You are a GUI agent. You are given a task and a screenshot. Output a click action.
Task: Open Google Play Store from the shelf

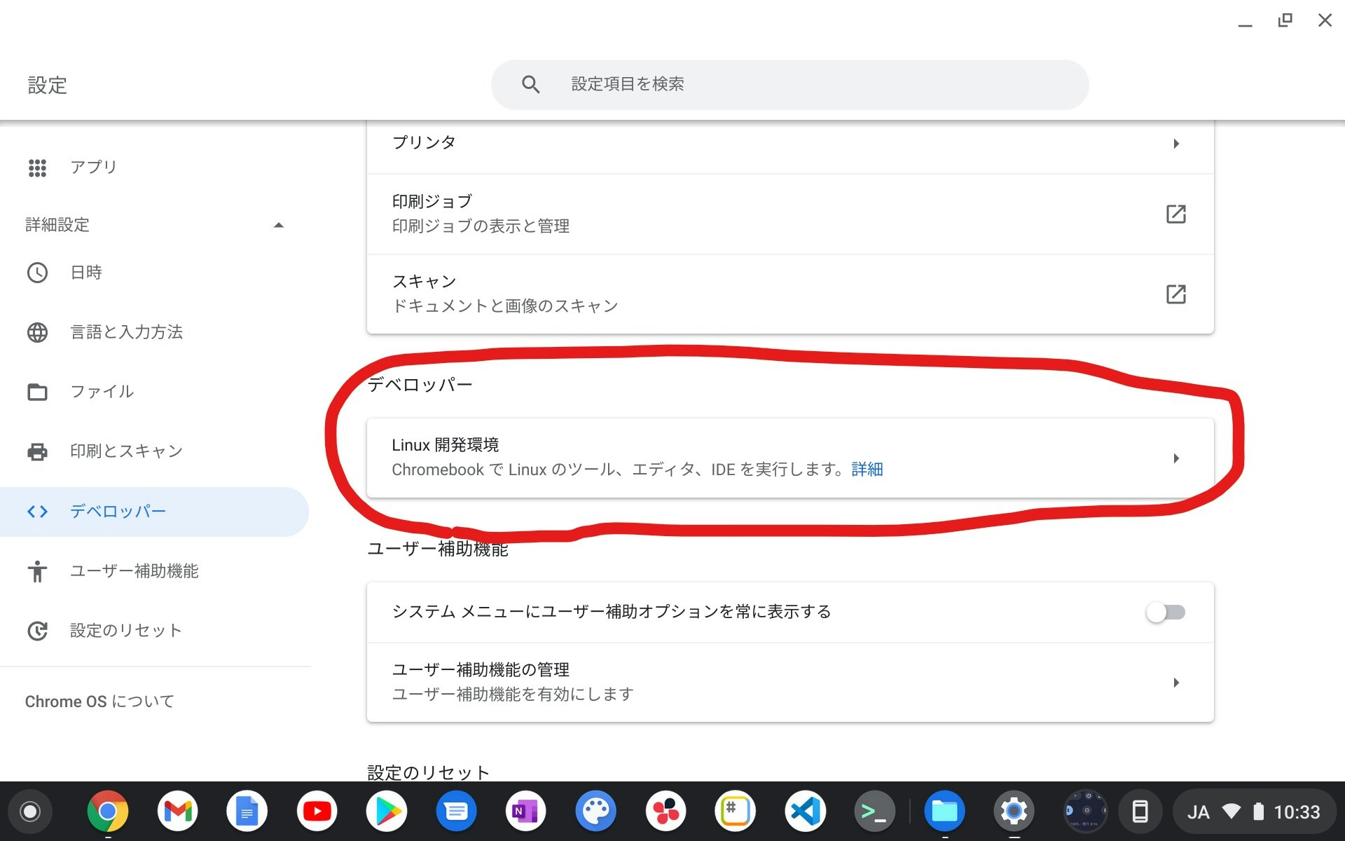pos(387,811)
